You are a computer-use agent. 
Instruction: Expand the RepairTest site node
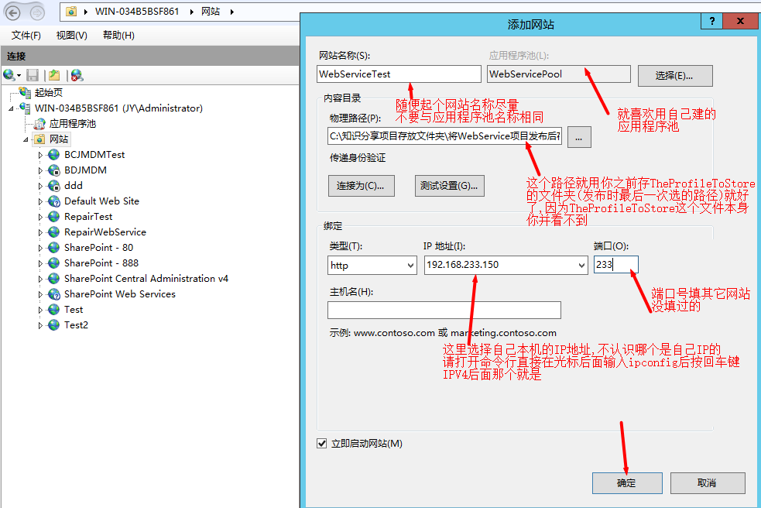tap(40, 217)
